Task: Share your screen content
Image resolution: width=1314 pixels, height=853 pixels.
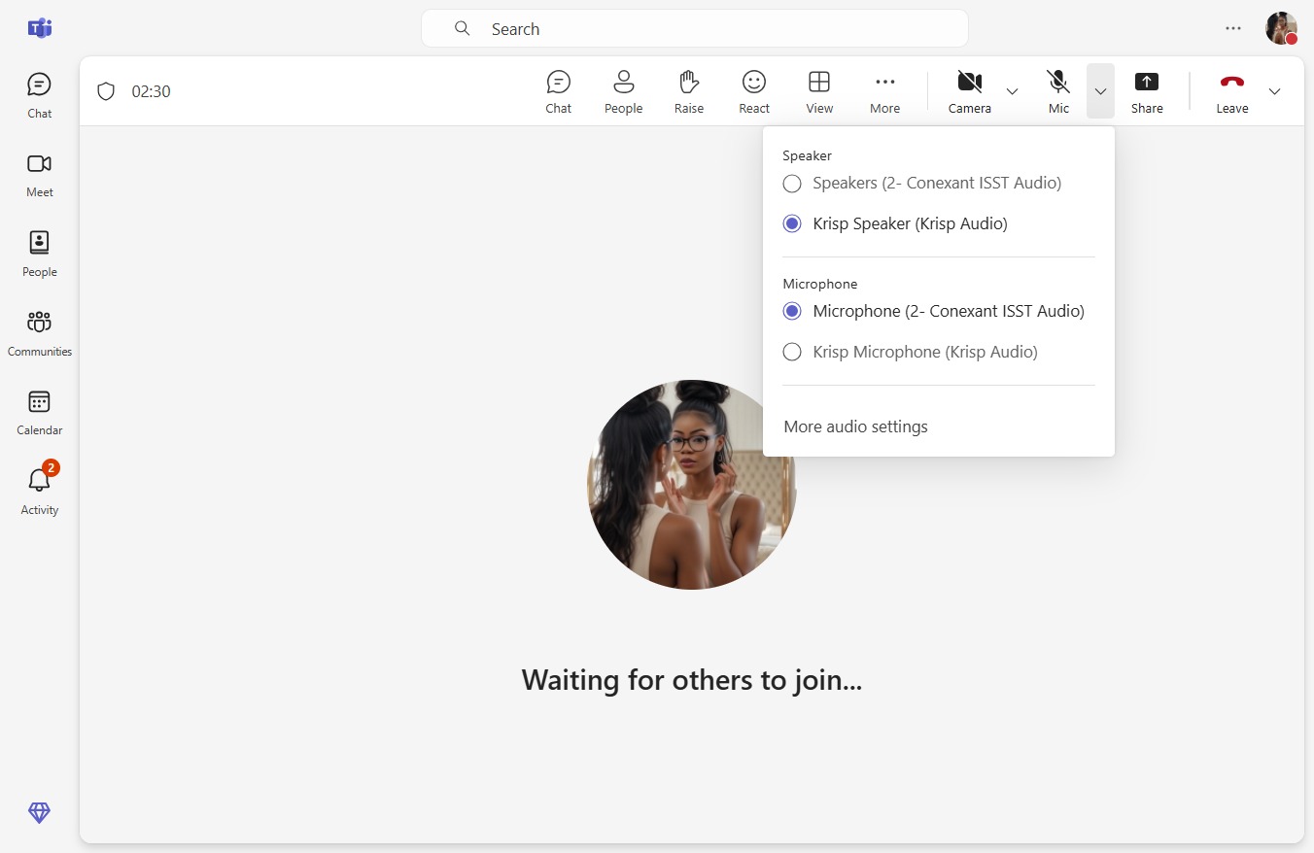Action: [x=1147, y=92]
